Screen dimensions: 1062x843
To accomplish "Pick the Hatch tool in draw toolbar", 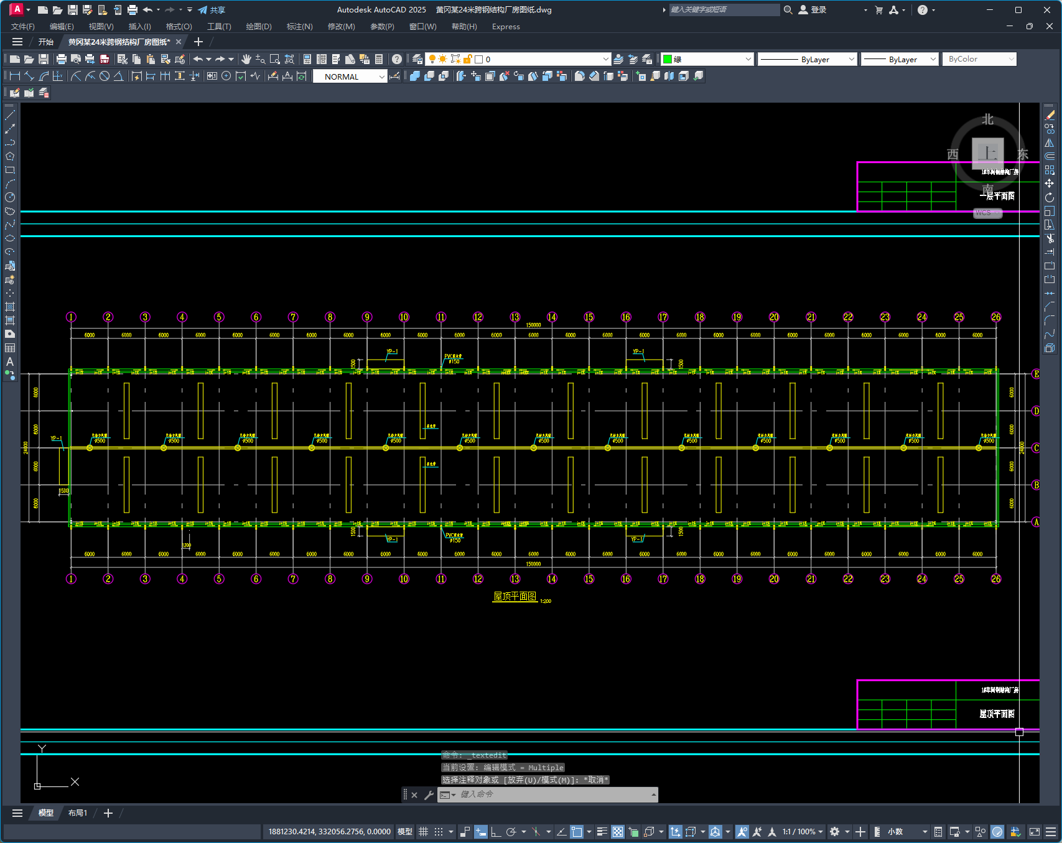I will click(10, 307).
